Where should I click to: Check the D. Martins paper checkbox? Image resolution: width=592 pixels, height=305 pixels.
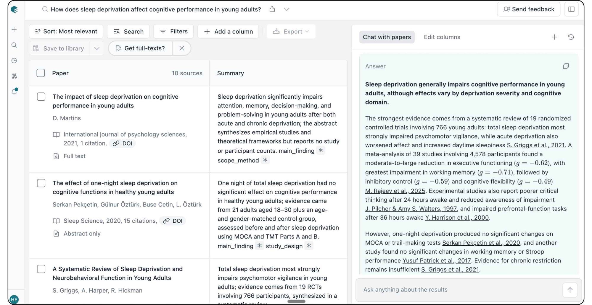click(x=41, y=97)
